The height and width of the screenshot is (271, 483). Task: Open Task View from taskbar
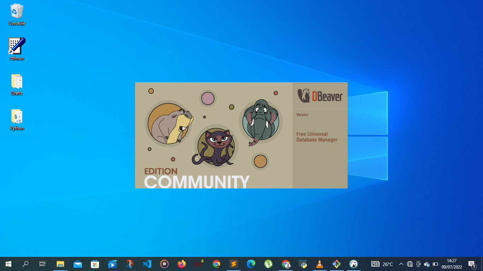tap(42, 264)
